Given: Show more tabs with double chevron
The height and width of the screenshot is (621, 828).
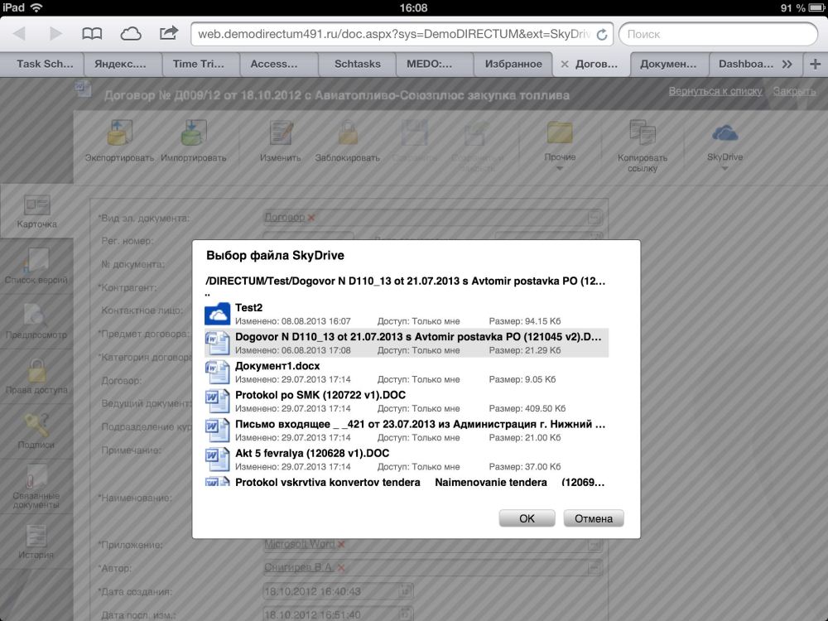Looking at the screenshot, I should [787, 64].
